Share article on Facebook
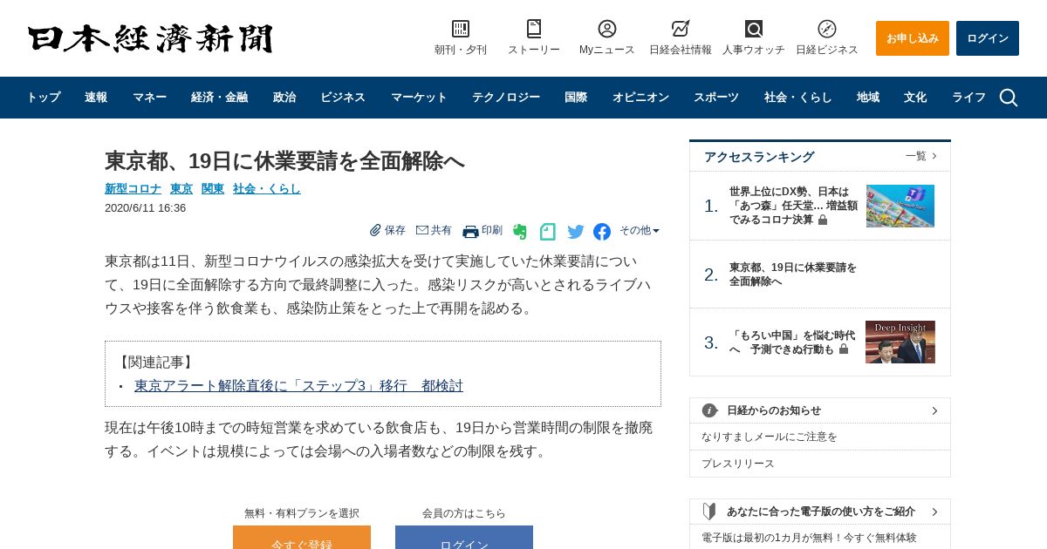 [602, 232]
